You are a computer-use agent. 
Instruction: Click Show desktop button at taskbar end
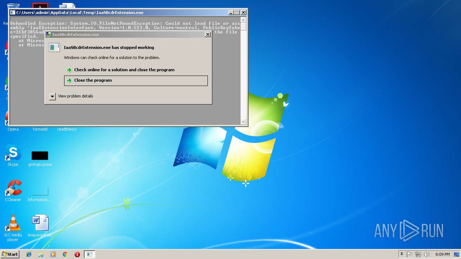pyautogui.click(x=457, y=254)
